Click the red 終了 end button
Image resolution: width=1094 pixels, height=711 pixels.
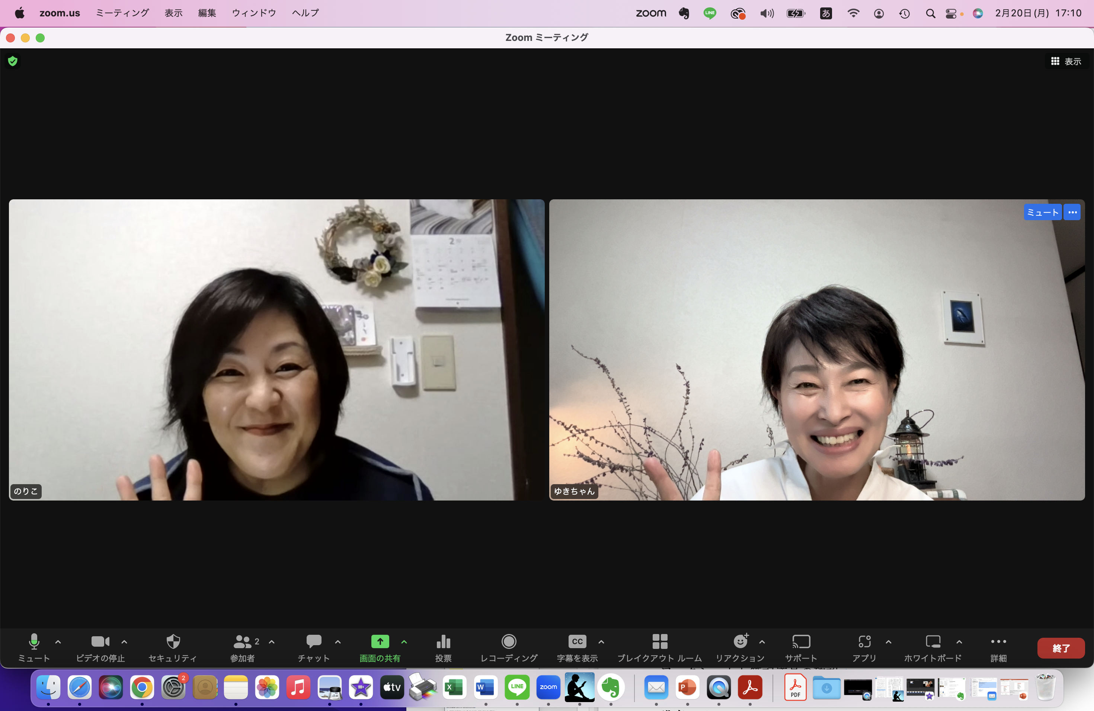tap(1061, 648)
